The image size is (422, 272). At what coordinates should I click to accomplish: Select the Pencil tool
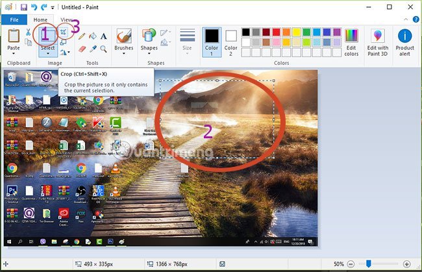click(x=82, y=36)
